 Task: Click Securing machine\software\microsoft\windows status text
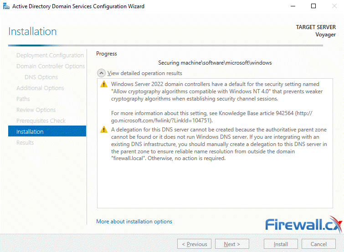tap(215, 63)
